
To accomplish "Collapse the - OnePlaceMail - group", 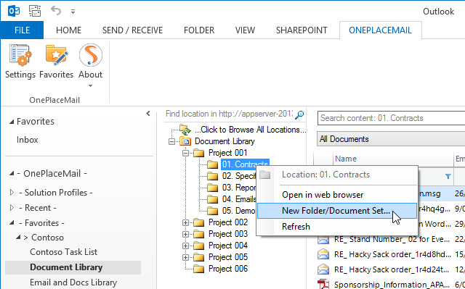I will [12, 174].
